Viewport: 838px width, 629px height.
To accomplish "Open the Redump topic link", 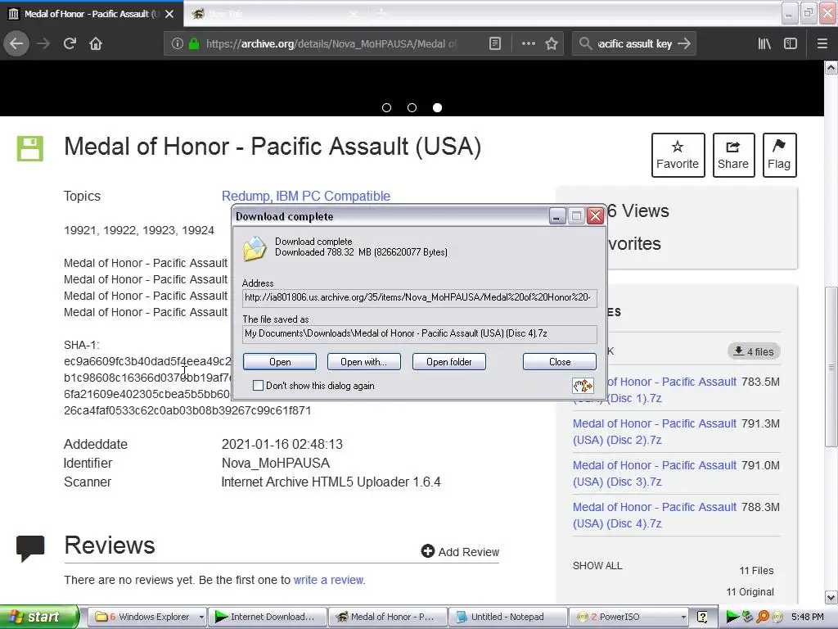I will pos(246,197).
